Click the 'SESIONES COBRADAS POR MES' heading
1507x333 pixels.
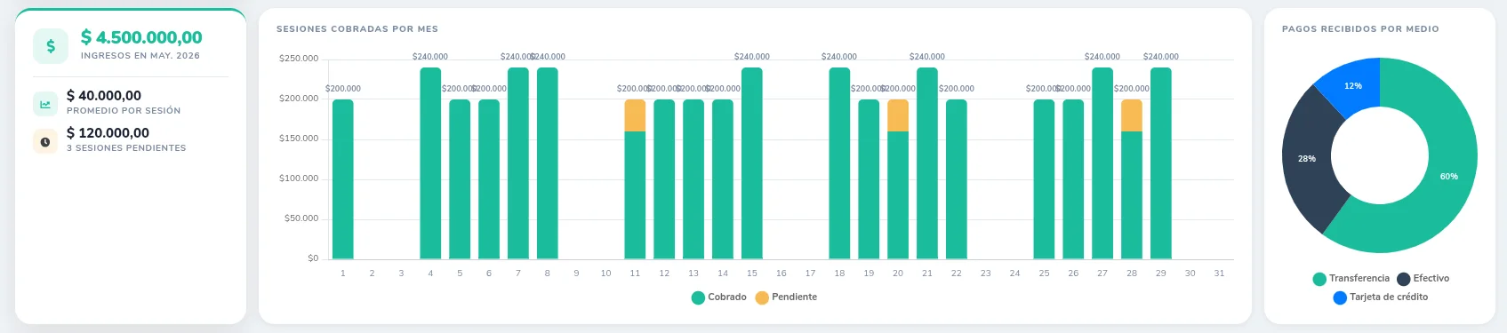pos(357,29)
